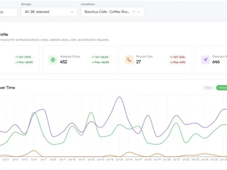Click the YoY +13.1% badge
Image resolution: width=227 pixels, height=170 pixels.
click(x=23, y=57)
